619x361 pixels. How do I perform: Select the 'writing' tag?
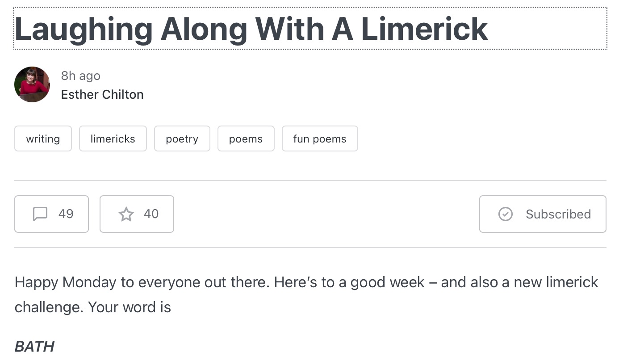click(43, 139)
